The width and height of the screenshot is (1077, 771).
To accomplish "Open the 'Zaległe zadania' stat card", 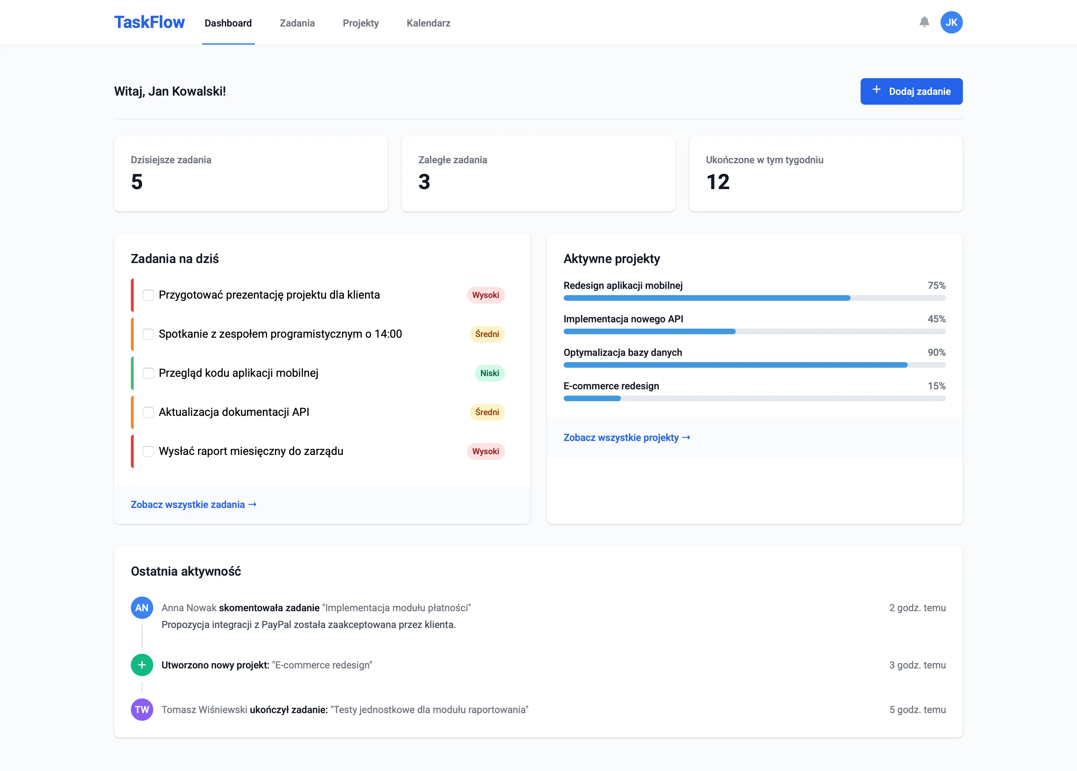I will click(538, 174).
